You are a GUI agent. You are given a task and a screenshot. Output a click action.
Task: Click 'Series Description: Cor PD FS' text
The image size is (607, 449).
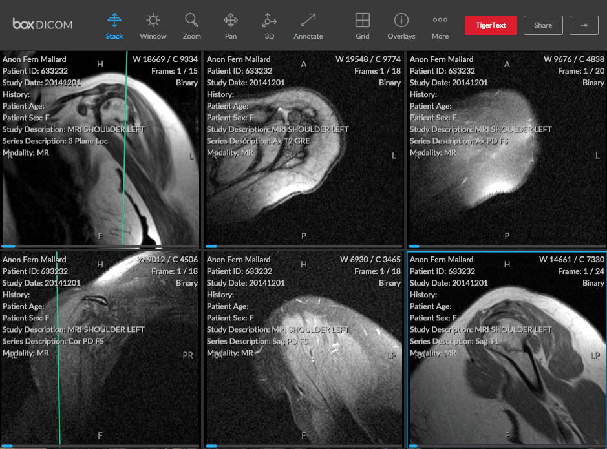[53, 342]
